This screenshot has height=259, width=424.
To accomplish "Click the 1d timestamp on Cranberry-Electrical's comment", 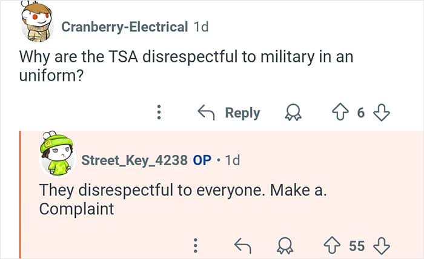I will 202,27.
